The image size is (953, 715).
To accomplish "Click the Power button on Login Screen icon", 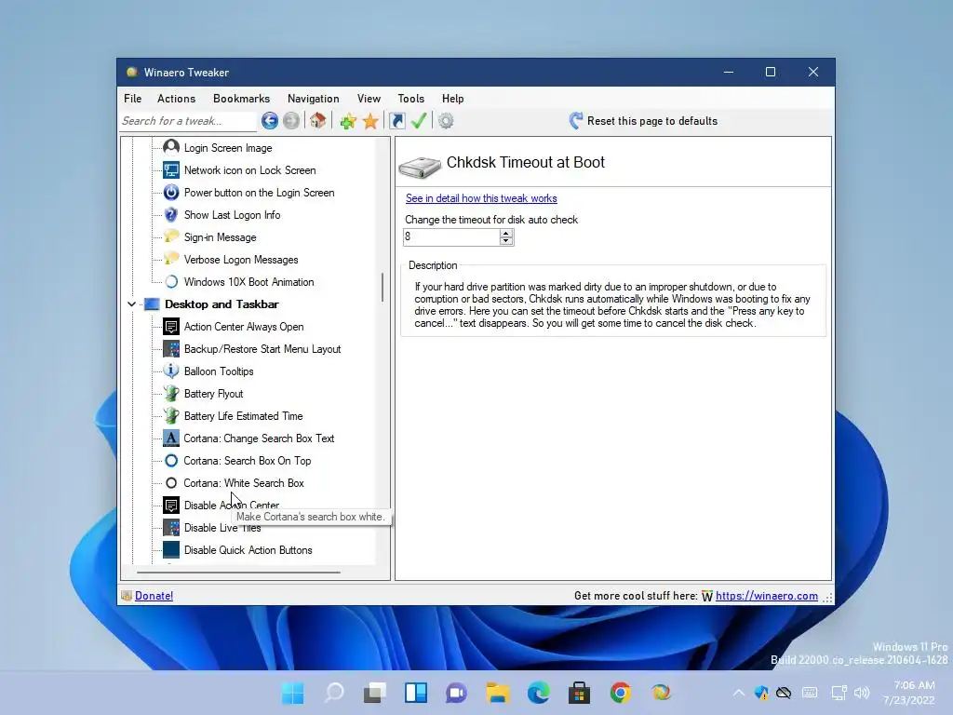I will [x=171, y=192].
